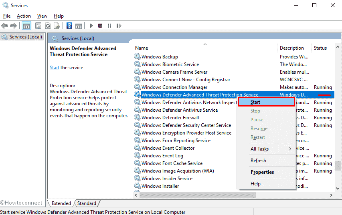342x215 pixels.
Task: Click gear icon beside Windows Camera Frame Server
Action: coord(137,72)
